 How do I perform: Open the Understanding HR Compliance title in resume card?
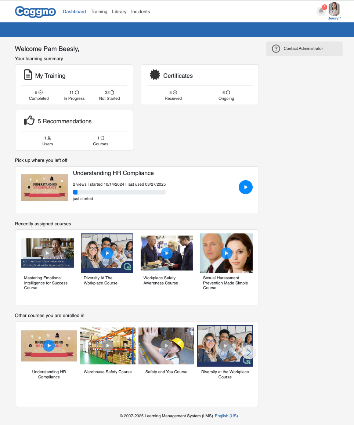pyautogui.click(x=113, y=173)
